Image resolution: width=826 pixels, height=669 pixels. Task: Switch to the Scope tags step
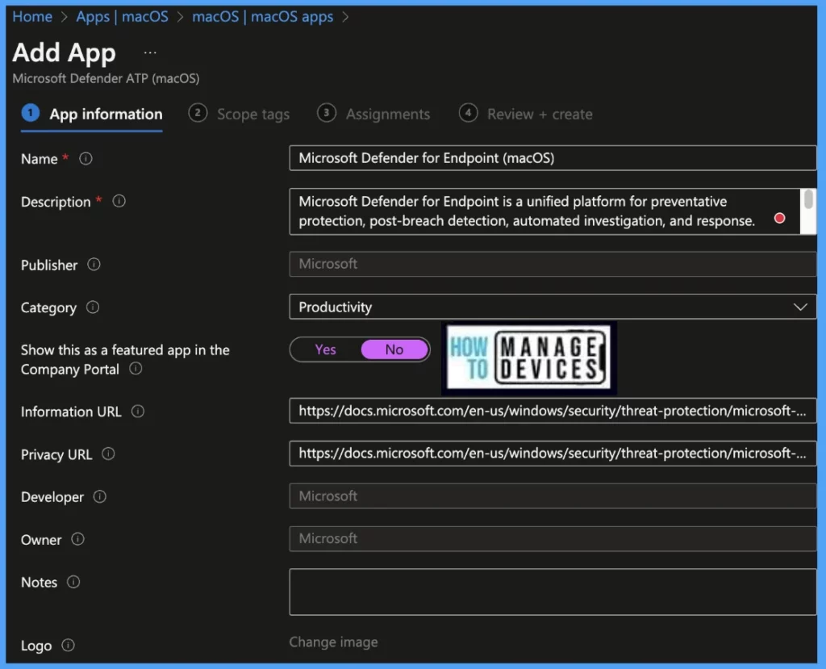[x=239, y=114]
